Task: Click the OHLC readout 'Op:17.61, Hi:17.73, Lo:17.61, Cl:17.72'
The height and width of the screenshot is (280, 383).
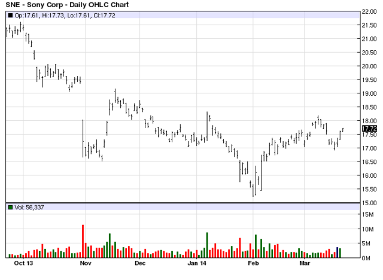Action: (x=65, y=16)
